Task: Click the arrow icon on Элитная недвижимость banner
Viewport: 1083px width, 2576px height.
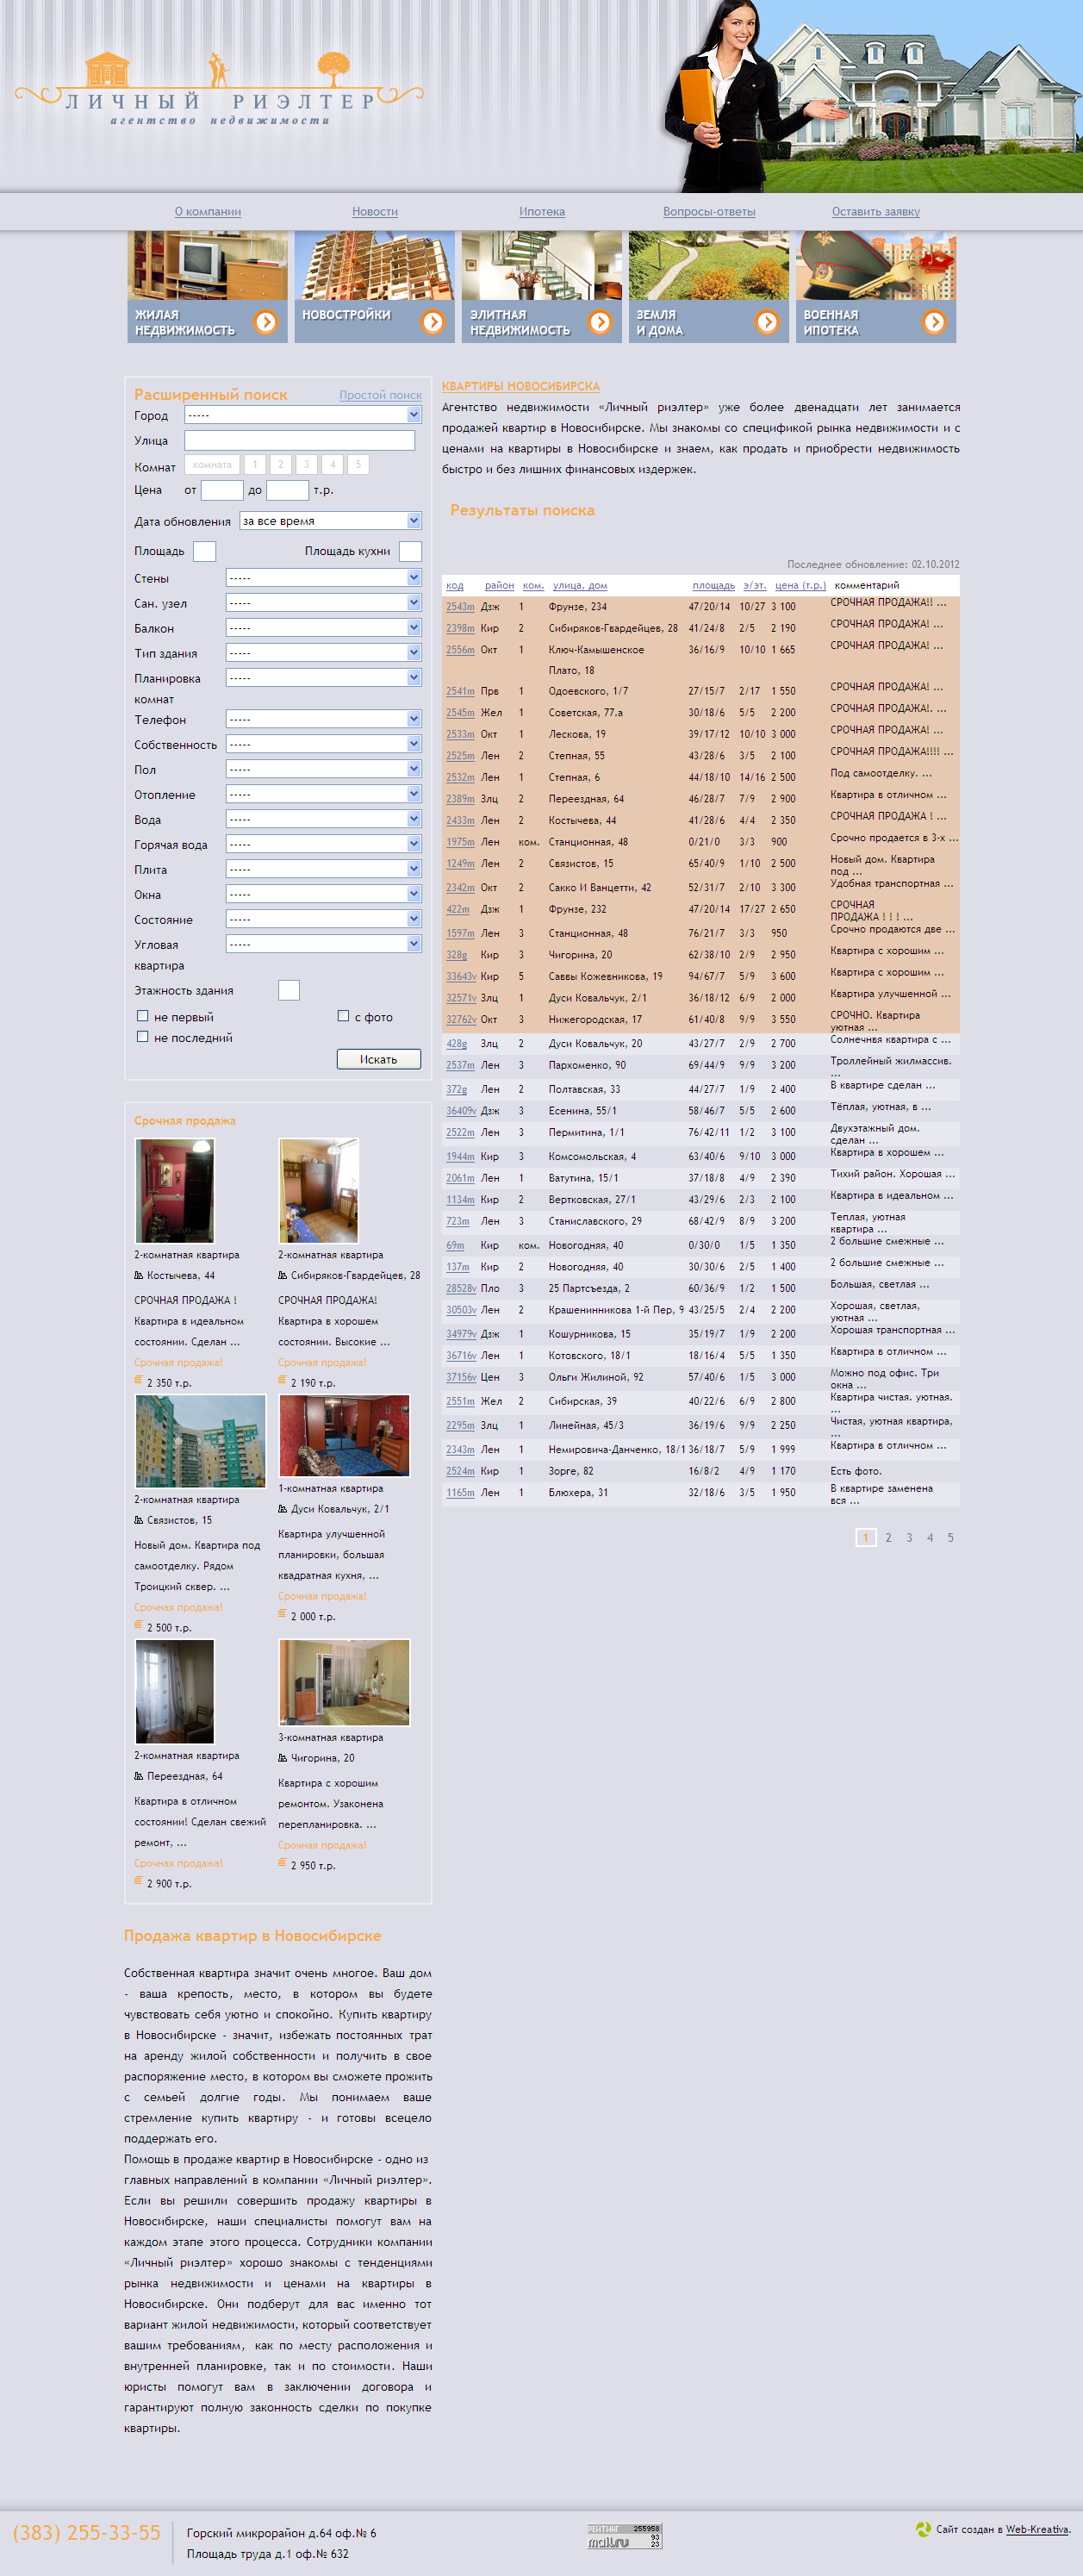Action: tap(600, 321)
